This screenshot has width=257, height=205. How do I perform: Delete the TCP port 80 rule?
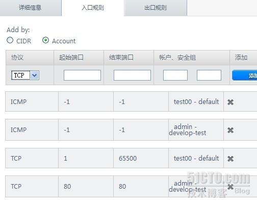230,187
